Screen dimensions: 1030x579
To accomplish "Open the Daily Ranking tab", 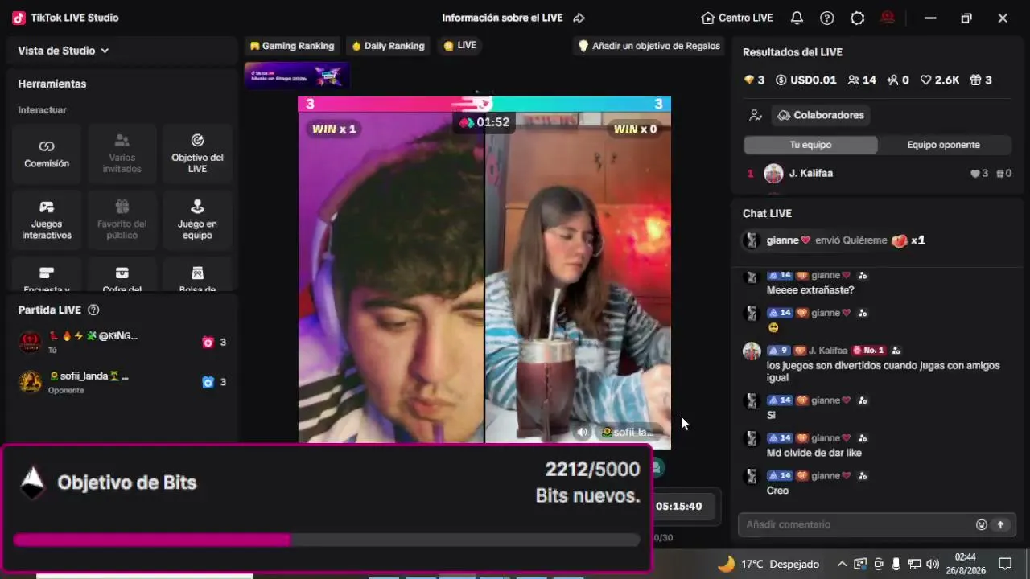I will [388, 46].
